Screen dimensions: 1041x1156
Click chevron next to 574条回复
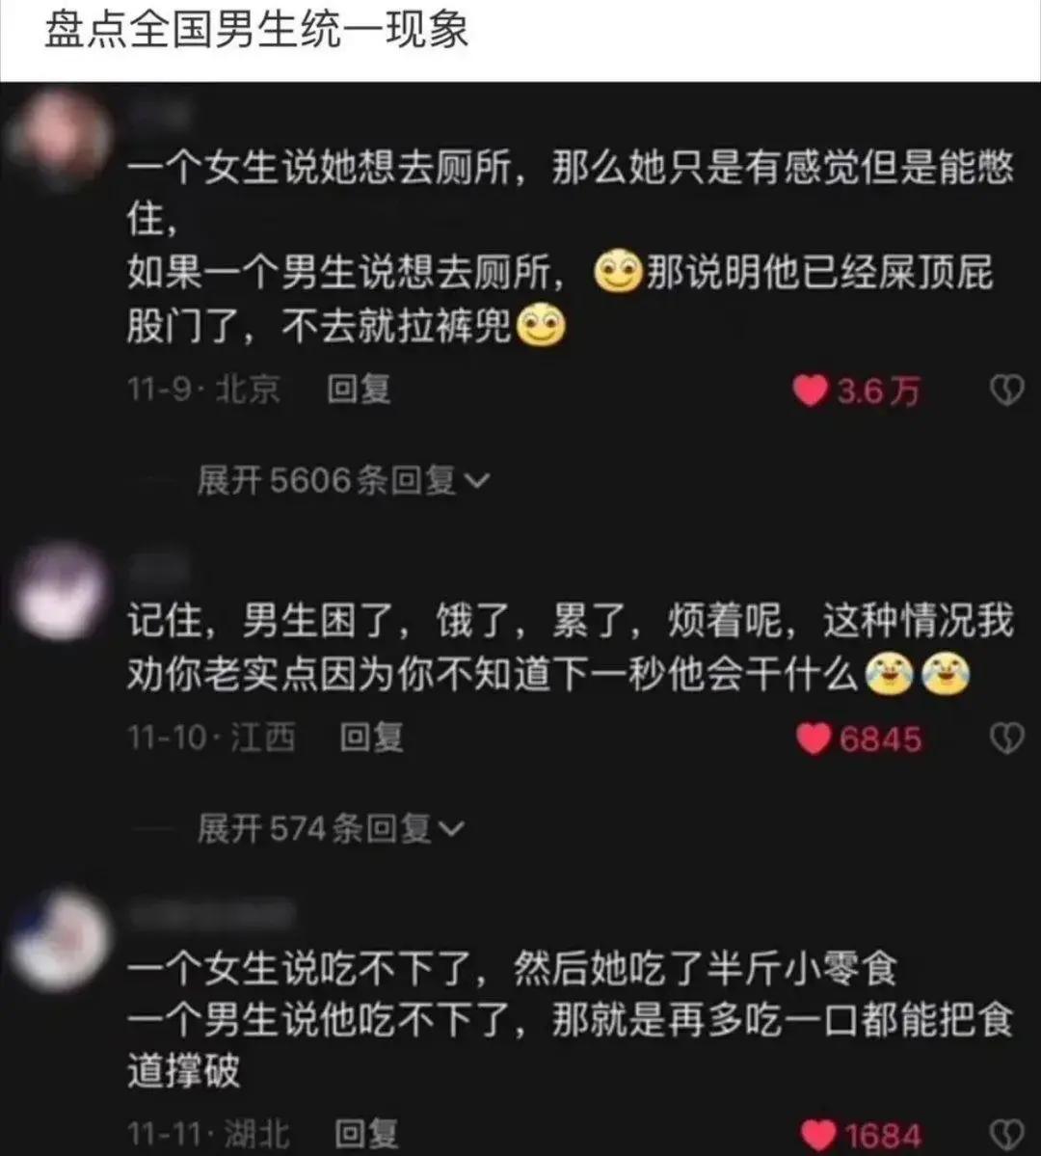coord(451,829)
